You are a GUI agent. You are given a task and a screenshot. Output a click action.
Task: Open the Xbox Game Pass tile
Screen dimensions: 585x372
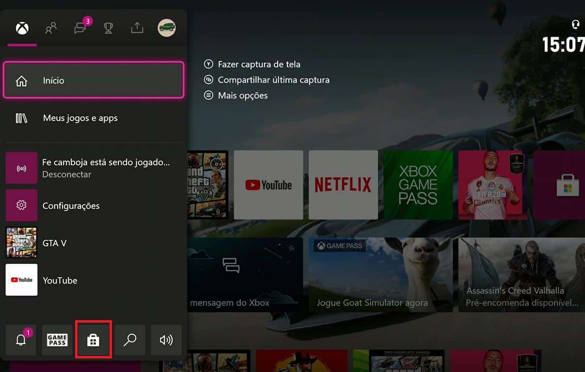[x=418, y=185]
